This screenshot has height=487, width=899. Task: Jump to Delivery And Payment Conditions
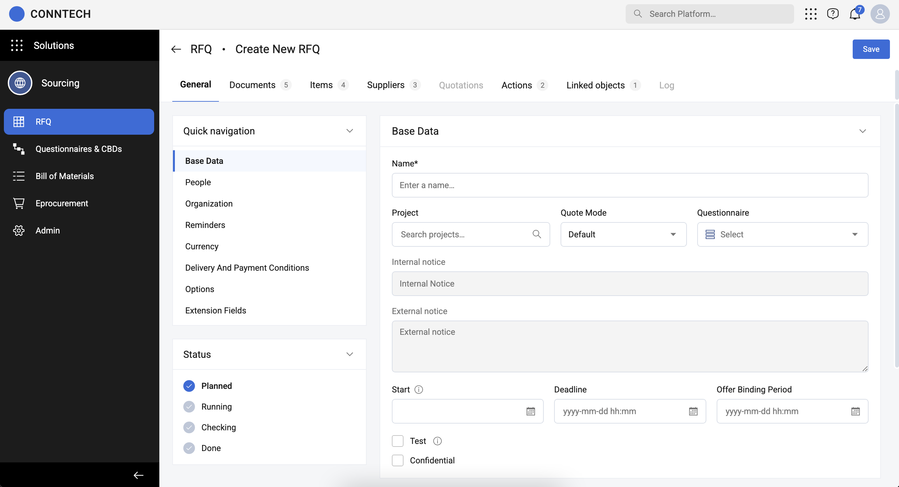(269, 268)
